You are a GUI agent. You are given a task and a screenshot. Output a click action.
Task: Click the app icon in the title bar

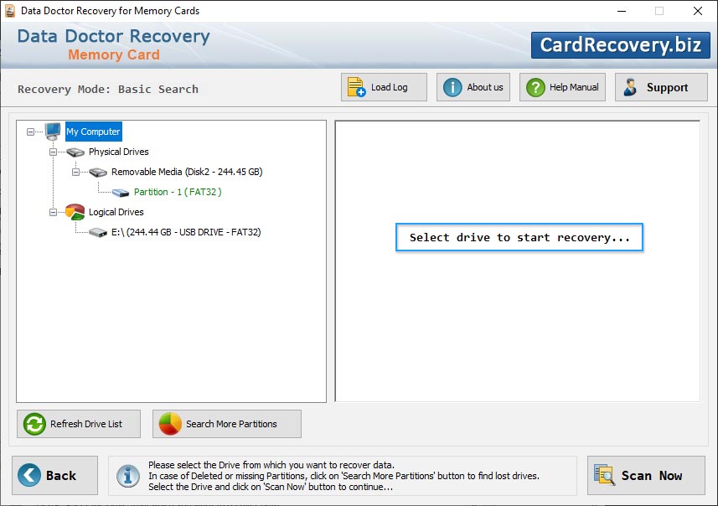[x=9, y=11]
